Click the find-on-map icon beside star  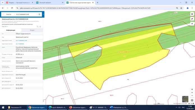[38, 26]
